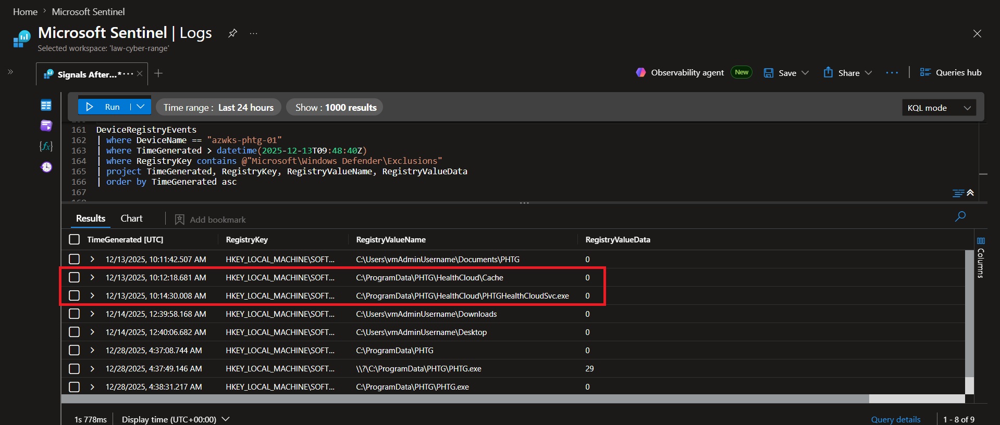This screenshot has width=1000, height=425.
Task: Open the KQL mode dropdown
Action: click(x=939, y=108)
